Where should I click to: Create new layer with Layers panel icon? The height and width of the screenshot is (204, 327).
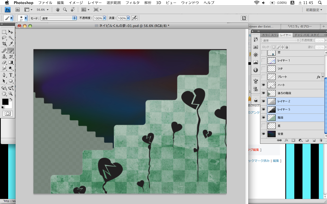pos(314,140)
